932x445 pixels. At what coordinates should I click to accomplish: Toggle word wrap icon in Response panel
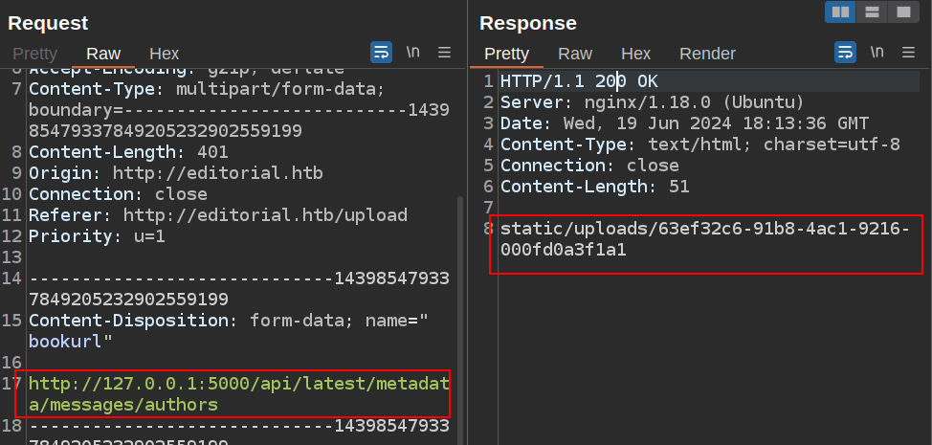(x=846, y=53)
